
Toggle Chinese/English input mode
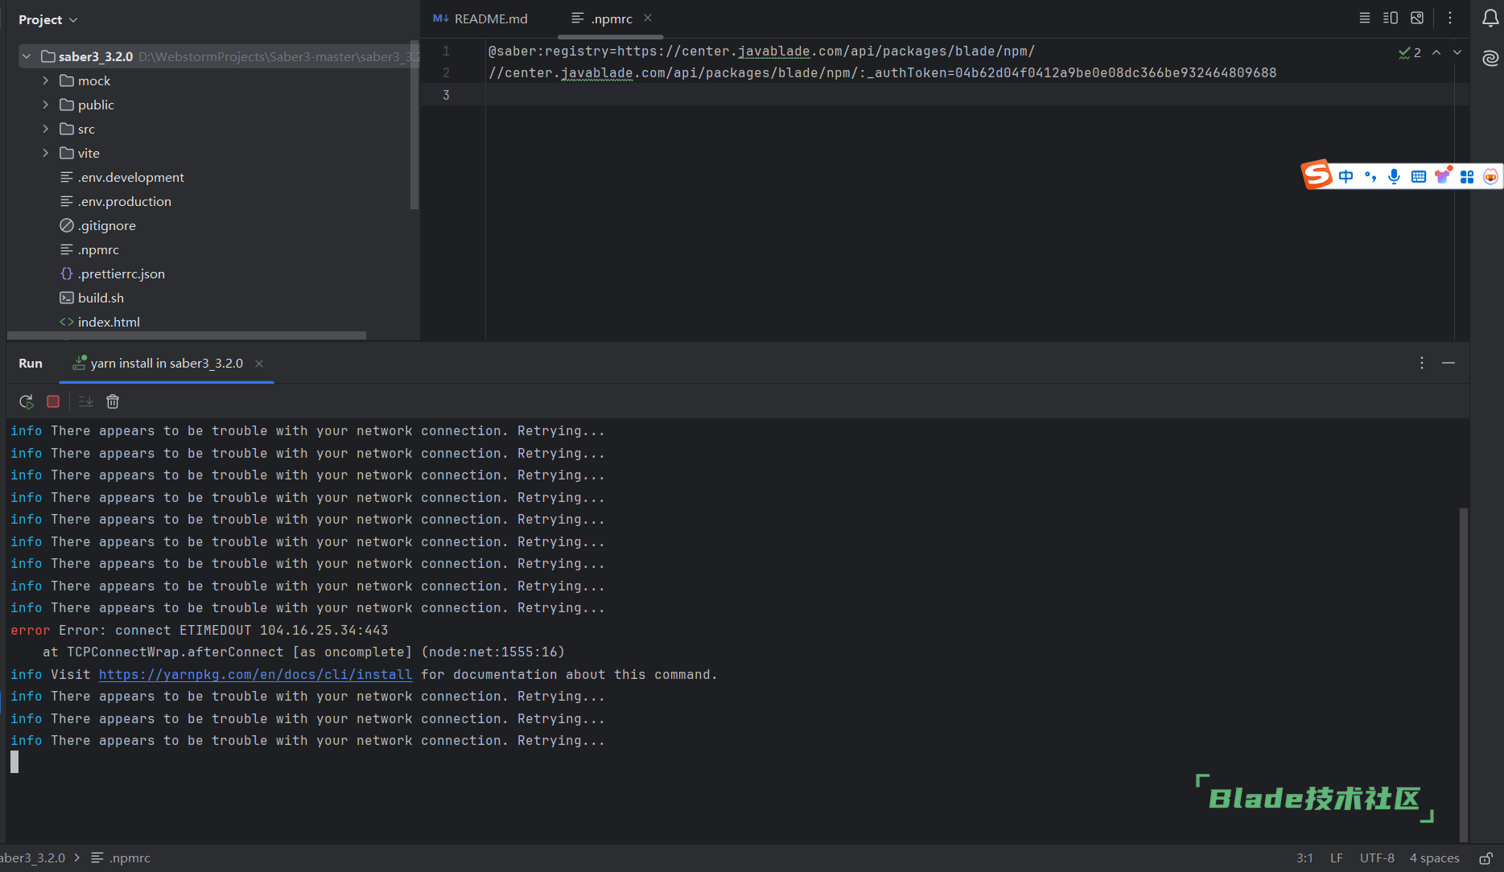pos(1346,176)
